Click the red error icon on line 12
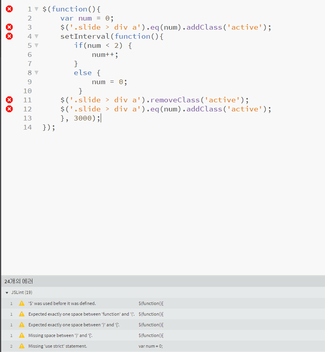Viewport: 325px width, 352px height. point(9,109)
